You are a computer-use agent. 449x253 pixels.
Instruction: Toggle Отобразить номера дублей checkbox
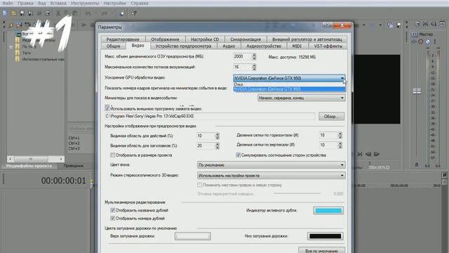(x=112, y=219)
